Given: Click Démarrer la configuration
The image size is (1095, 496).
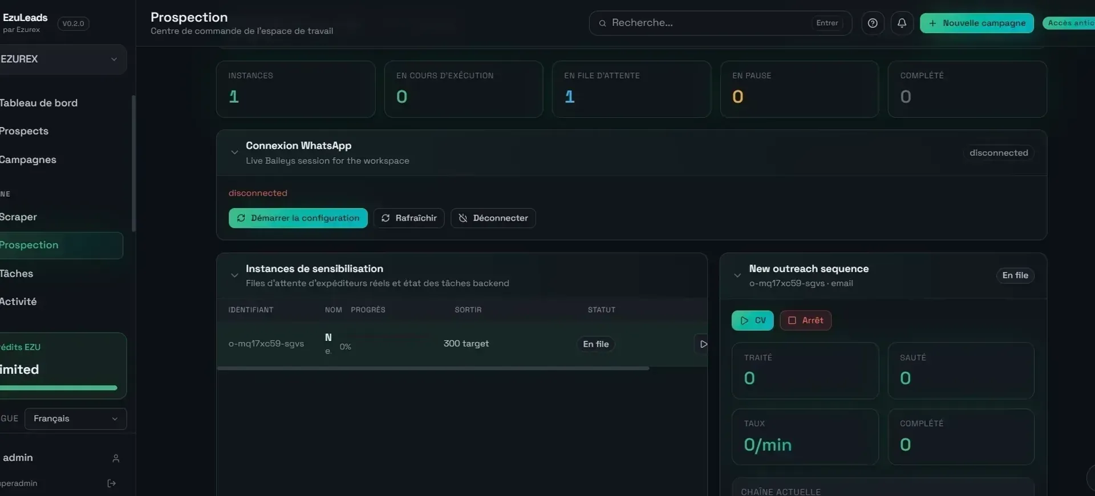Looking at the screenshot, I should click(298, 218).
